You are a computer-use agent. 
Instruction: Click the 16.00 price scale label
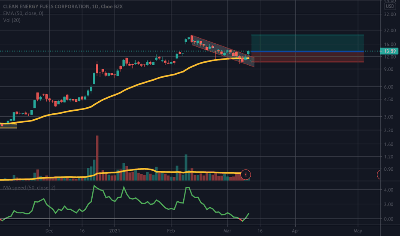pos(390,44)
